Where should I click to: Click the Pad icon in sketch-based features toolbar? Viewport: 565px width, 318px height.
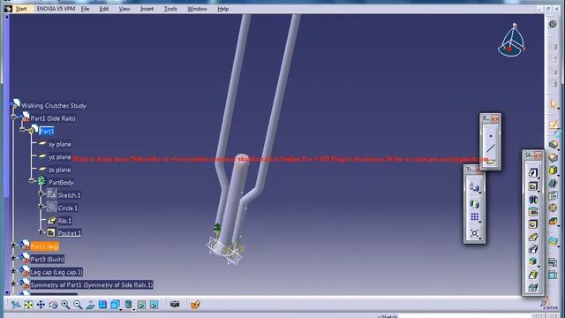533,173
